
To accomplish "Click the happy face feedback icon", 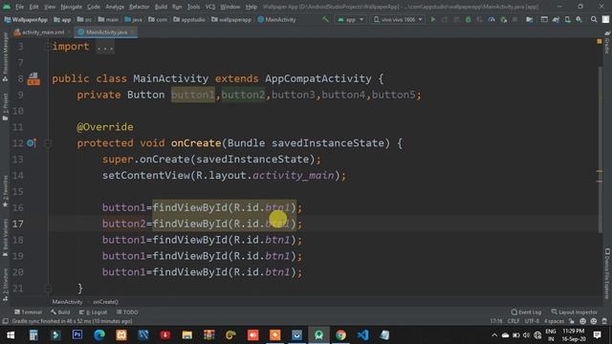I will pyautogui.click(x=582, y=321).
